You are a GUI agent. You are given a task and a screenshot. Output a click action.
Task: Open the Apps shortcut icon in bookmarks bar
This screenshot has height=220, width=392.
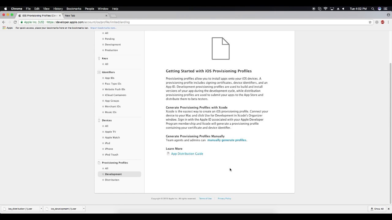[x=8, y=28]
